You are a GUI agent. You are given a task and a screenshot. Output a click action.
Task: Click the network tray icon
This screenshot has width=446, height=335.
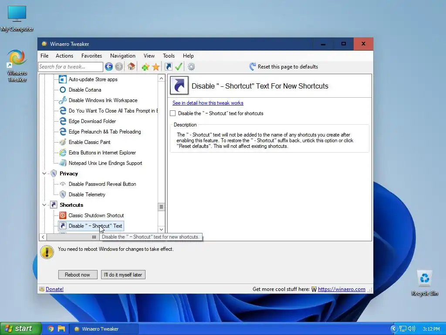(402, 329)
